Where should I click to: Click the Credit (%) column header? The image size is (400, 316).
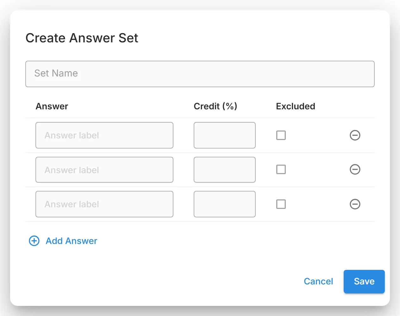pyautogui.click(x=216, y=106)
